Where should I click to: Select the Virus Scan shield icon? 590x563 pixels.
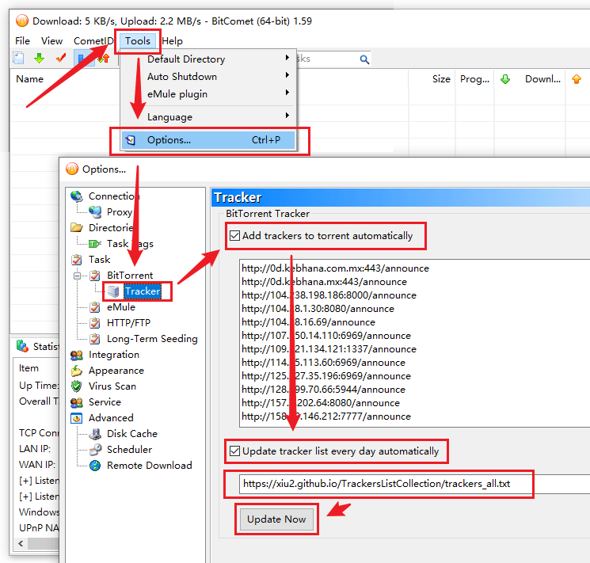(x=76, y=386)
